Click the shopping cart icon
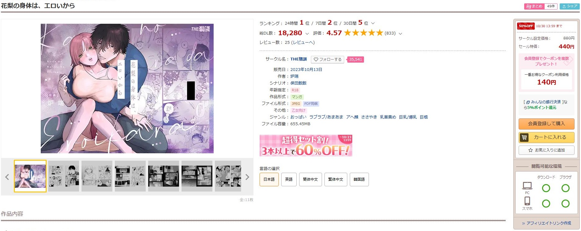This screenshot has height=231, width=581. click(524, 137)
